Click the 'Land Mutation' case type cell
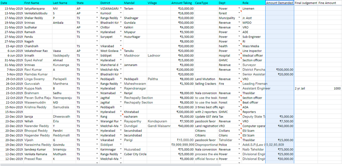Image resolution: width=342 pixels, height=166 pixels. point(206,79)
